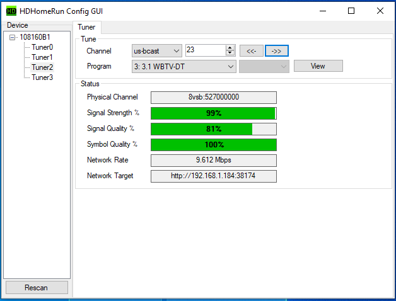
Task: Click the Network Target address field
Action: pyautogui.click(x=213, y=176)
